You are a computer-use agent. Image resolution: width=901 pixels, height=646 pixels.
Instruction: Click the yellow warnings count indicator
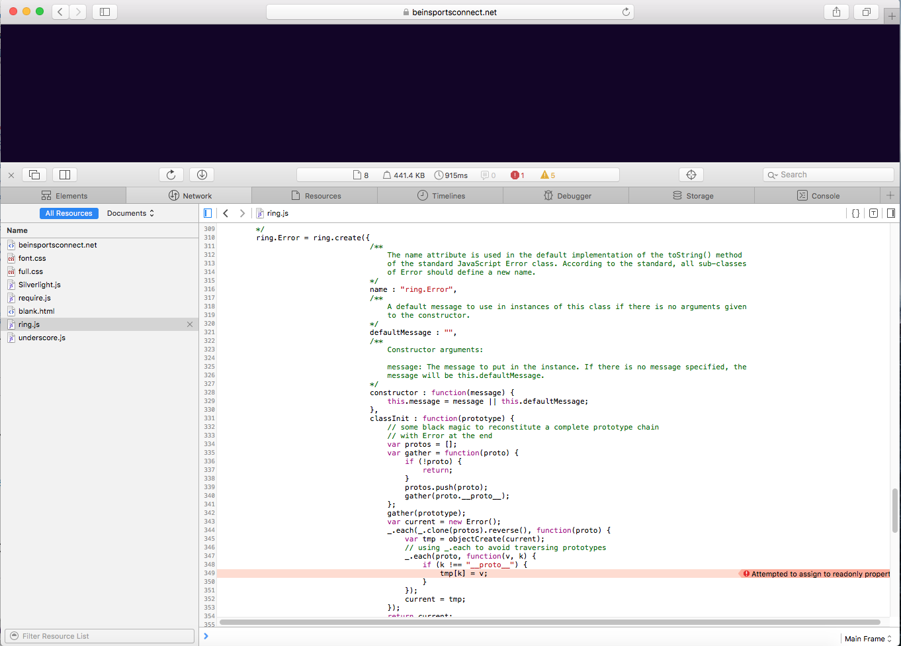(547, 175)
